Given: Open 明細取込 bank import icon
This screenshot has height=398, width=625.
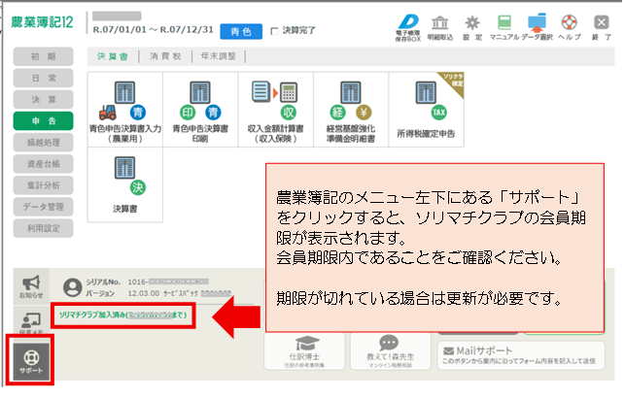Looking at the screenshot, I should tap(440, 28).
